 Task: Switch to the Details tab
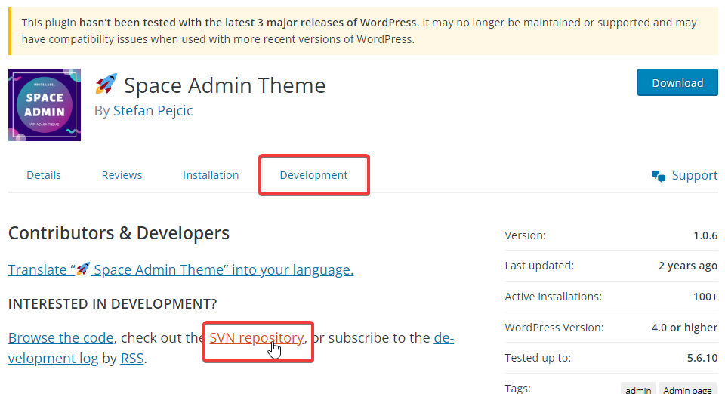(44, 175)
